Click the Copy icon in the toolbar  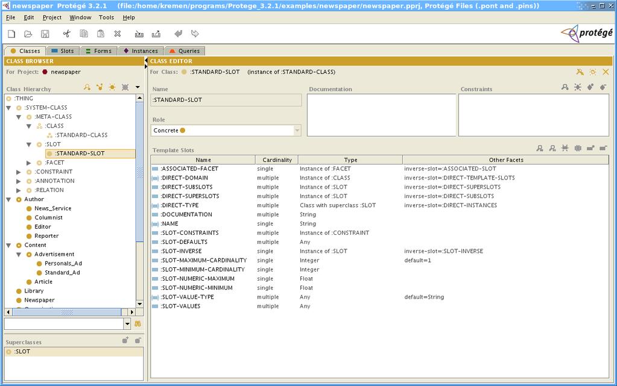[x=84, y=34]
